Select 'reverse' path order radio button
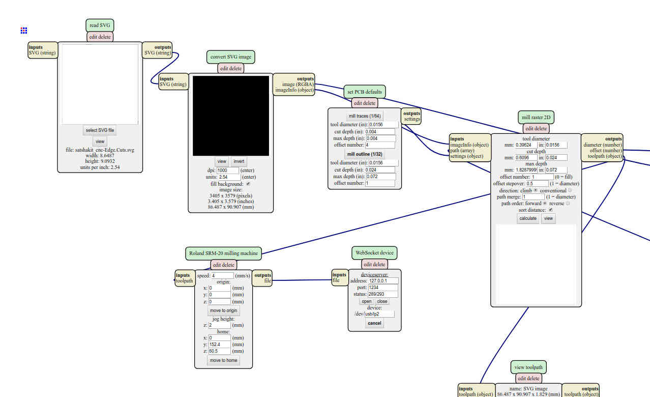Viewport: 650px width, 397px height. [568, 203]
